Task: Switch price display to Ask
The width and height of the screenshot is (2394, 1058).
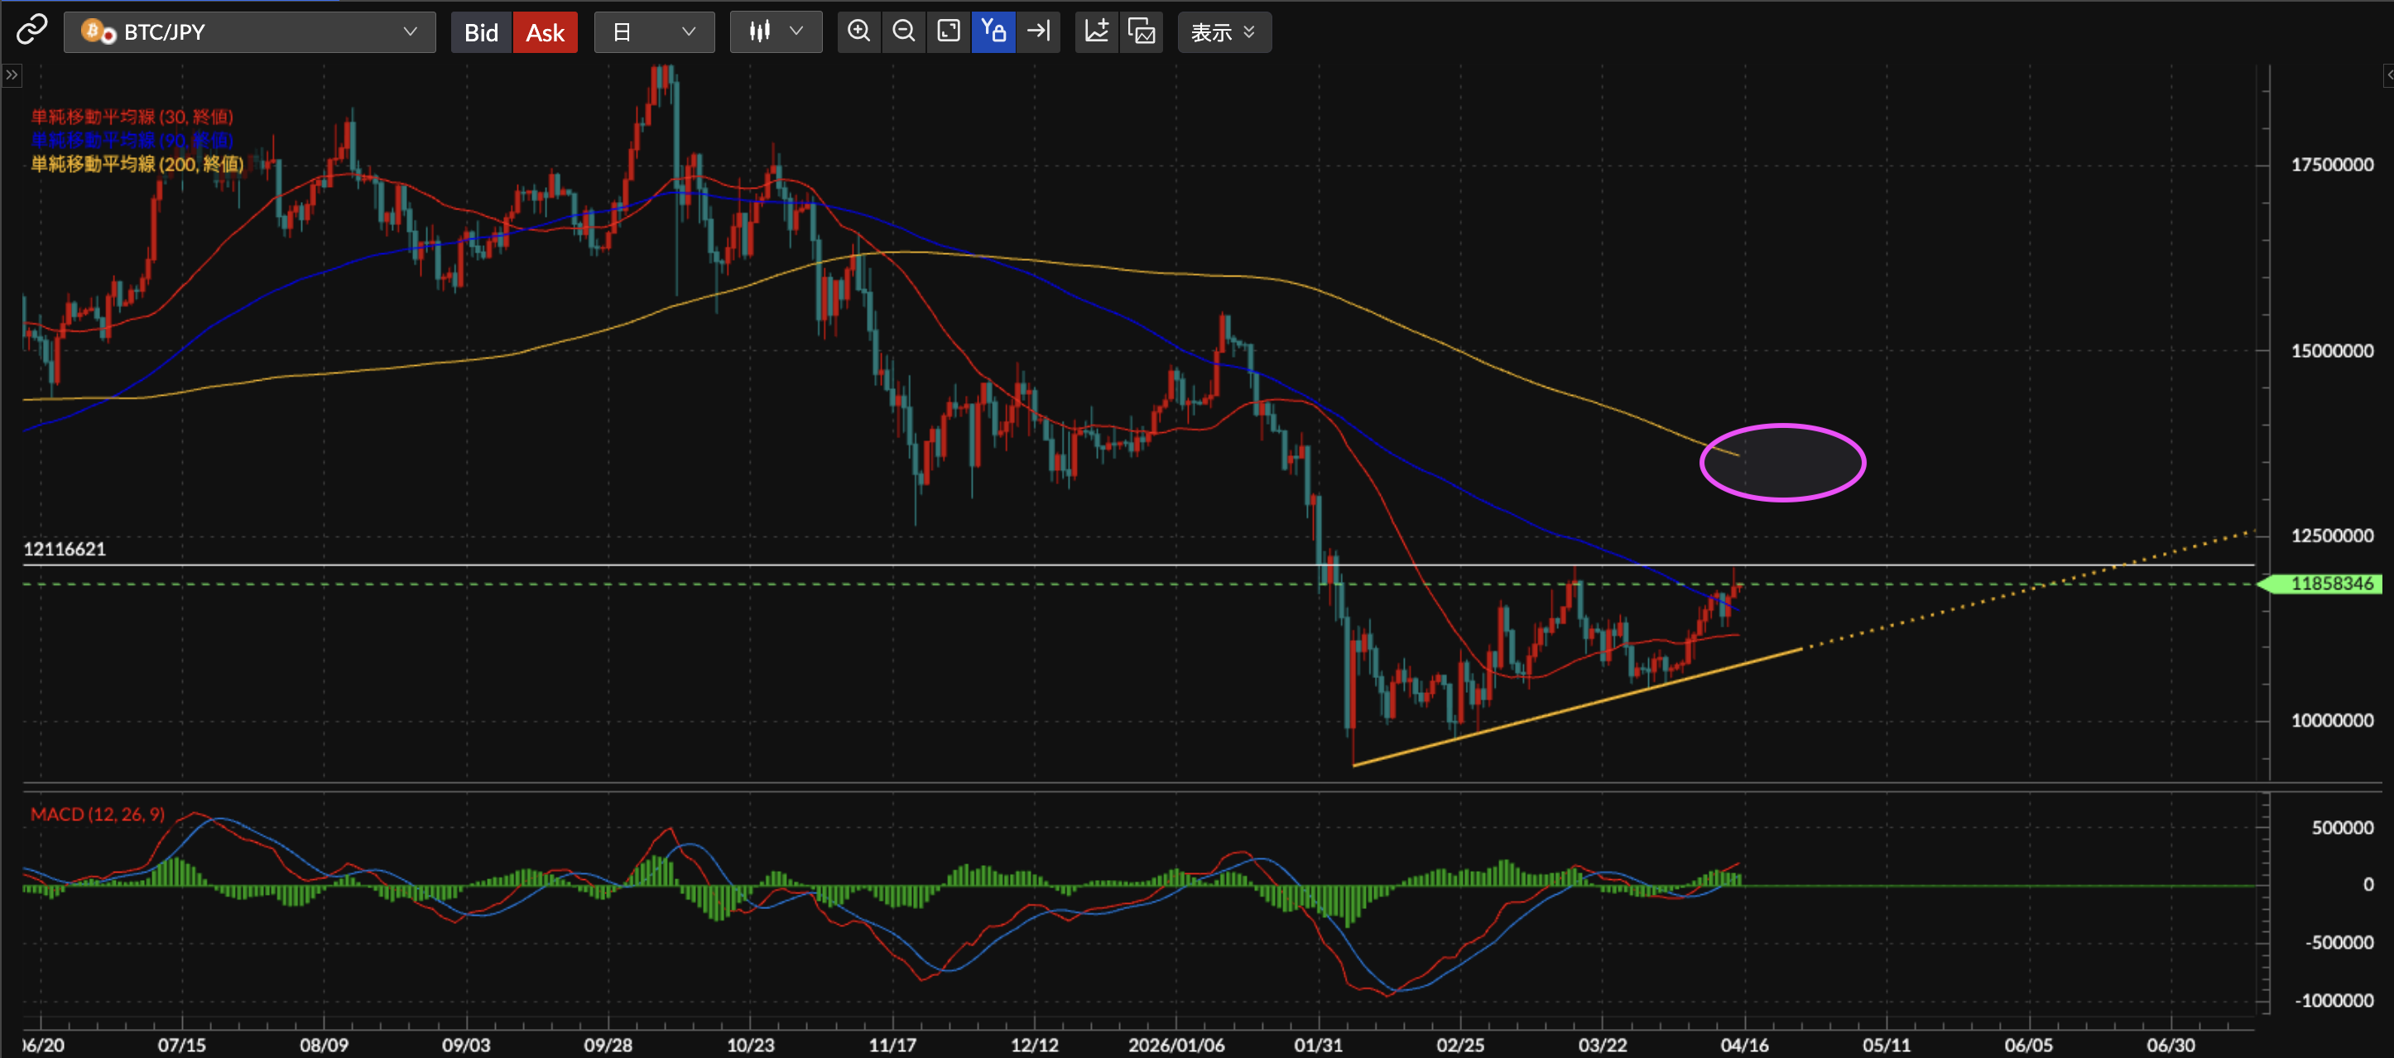Action: [546, 31]
